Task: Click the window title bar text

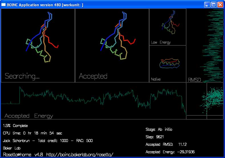Action: point(45,5)
